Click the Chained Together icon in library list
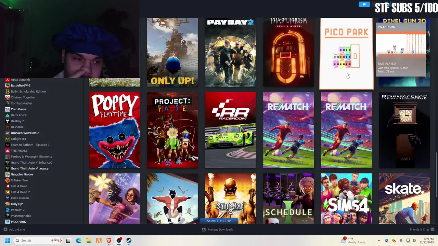The width and height of the screenshot is (438, 246). coord(8,97)
